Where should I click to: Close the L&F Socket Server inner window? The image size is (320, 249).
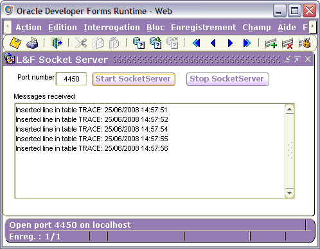(x=308, y=59)
